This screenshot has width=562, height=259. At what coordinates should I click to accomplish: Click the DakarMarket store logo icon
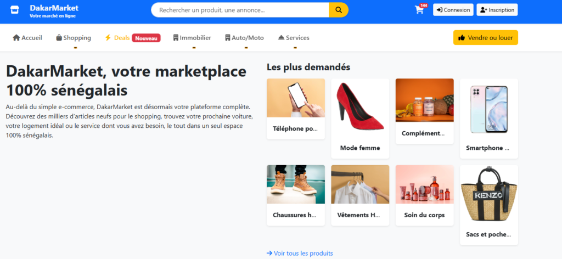pos(15,10)
